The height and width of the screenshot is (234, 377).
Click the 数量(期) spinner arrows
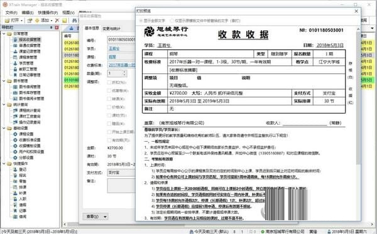tap(124, 73)
